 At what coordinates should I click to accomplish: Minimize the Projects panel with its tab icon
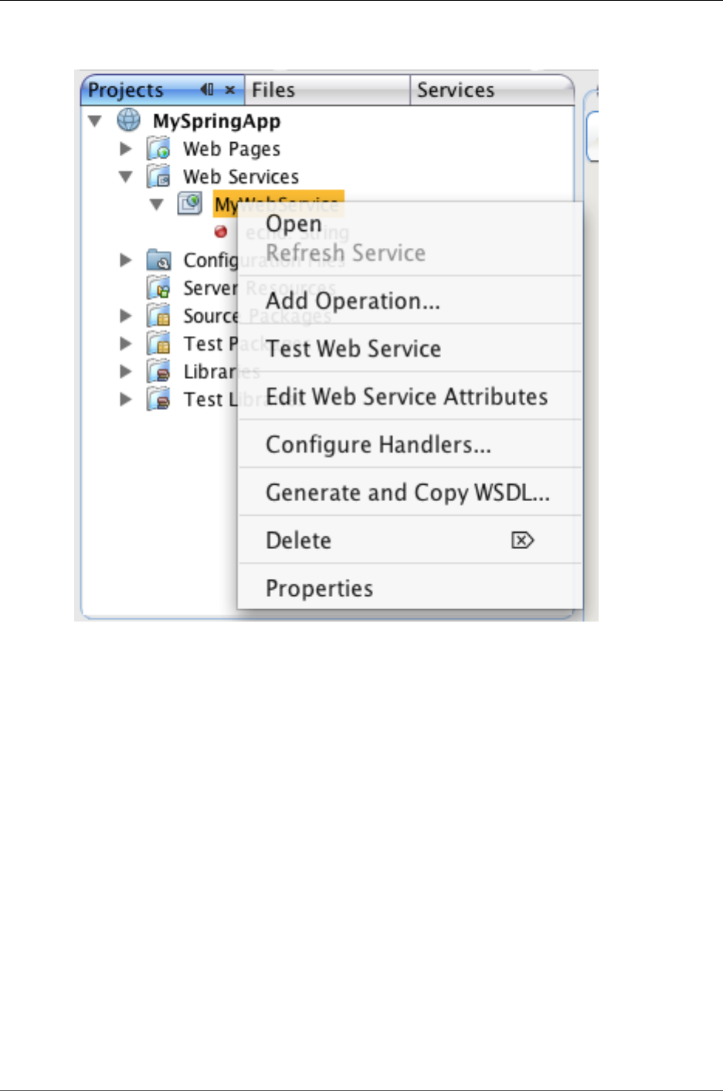(207, 90)
